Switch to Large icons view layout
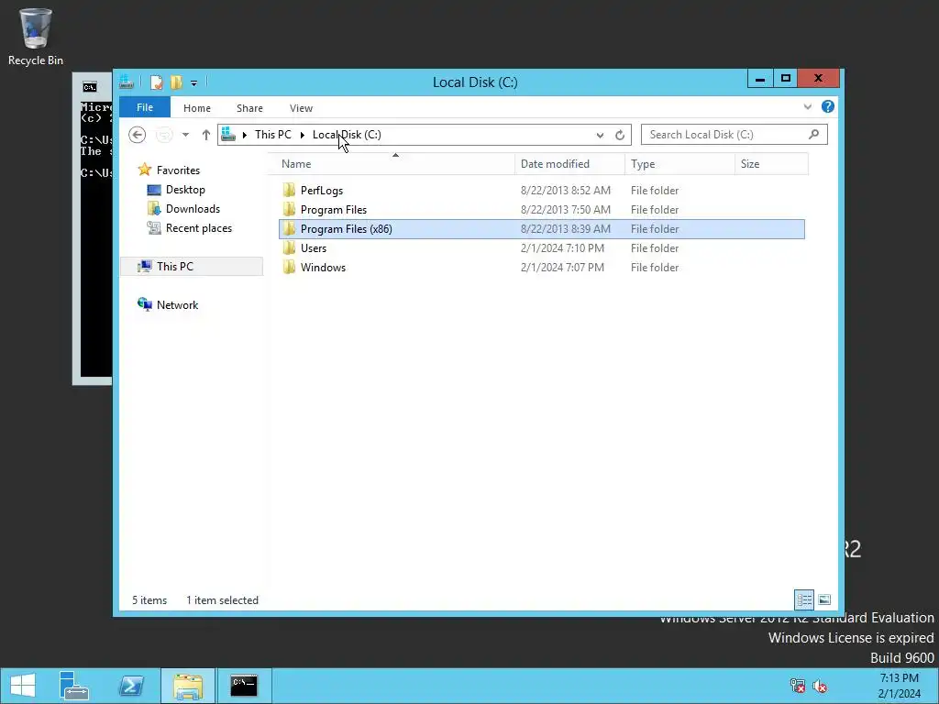This screenshot has height=704, width=939. click(824, 599)
